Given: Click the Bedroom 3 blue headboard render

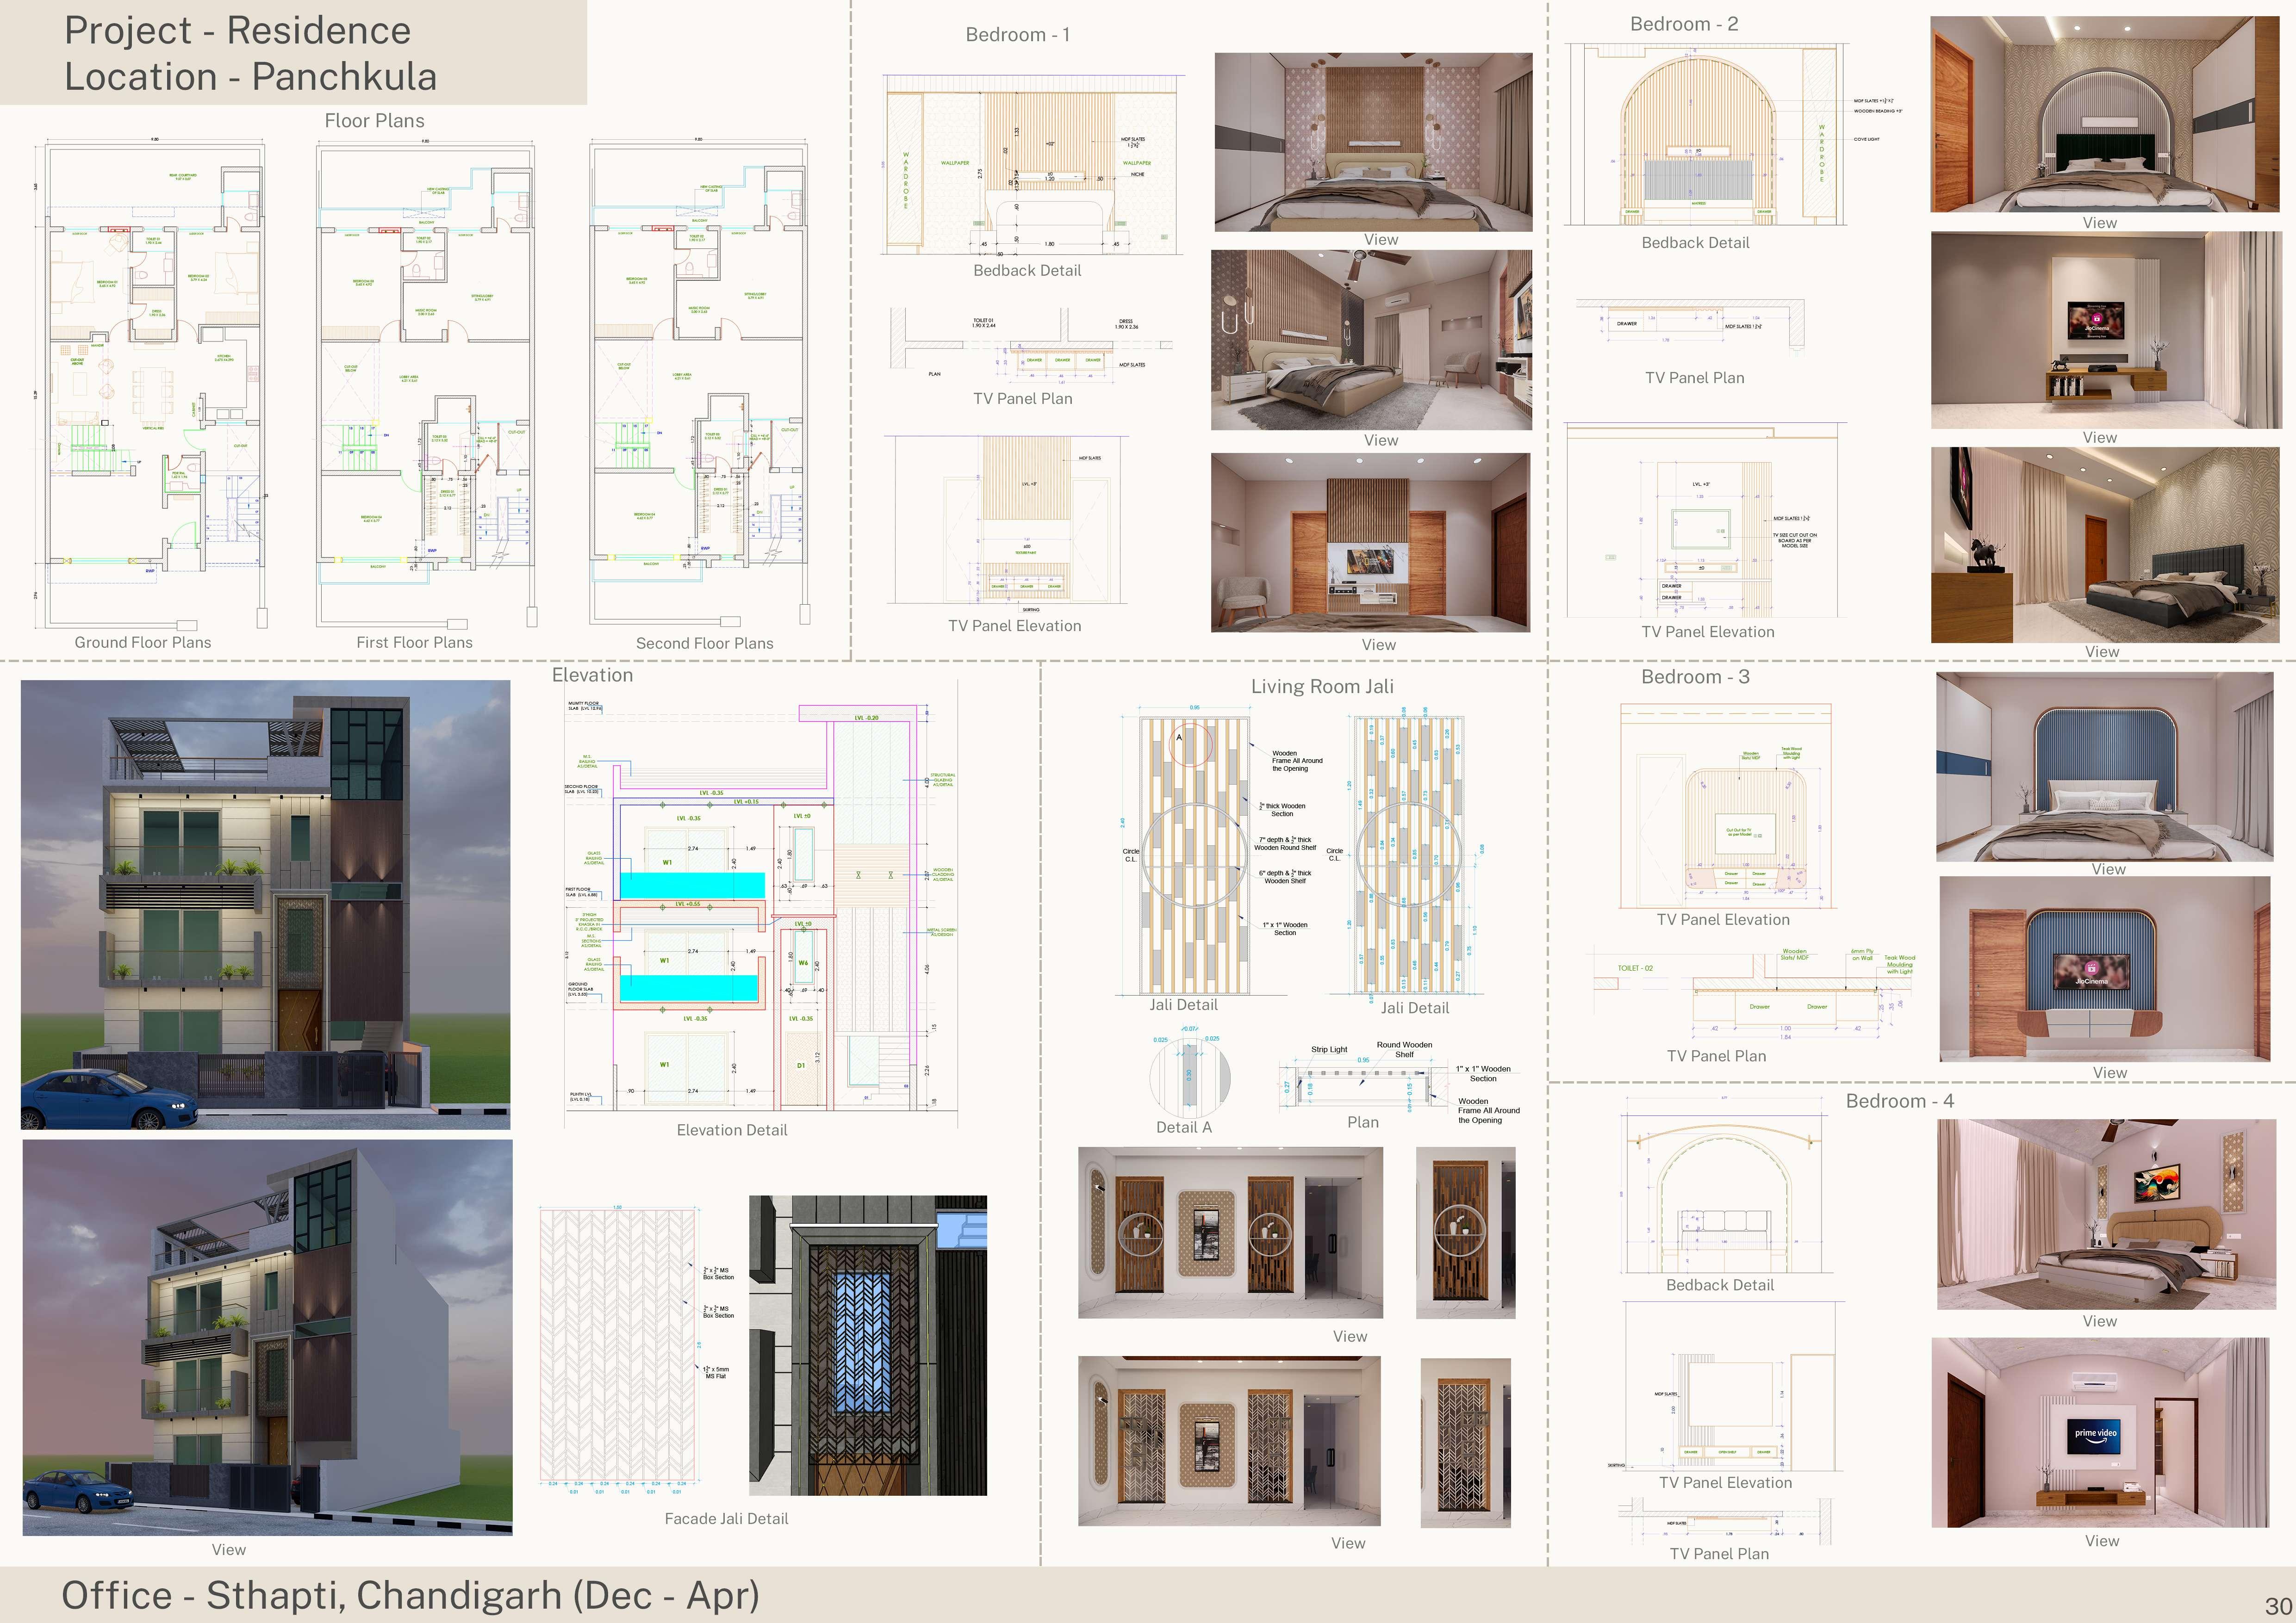Looking at the screenshot, I should pyautogui.click(x=2104, y=767).
